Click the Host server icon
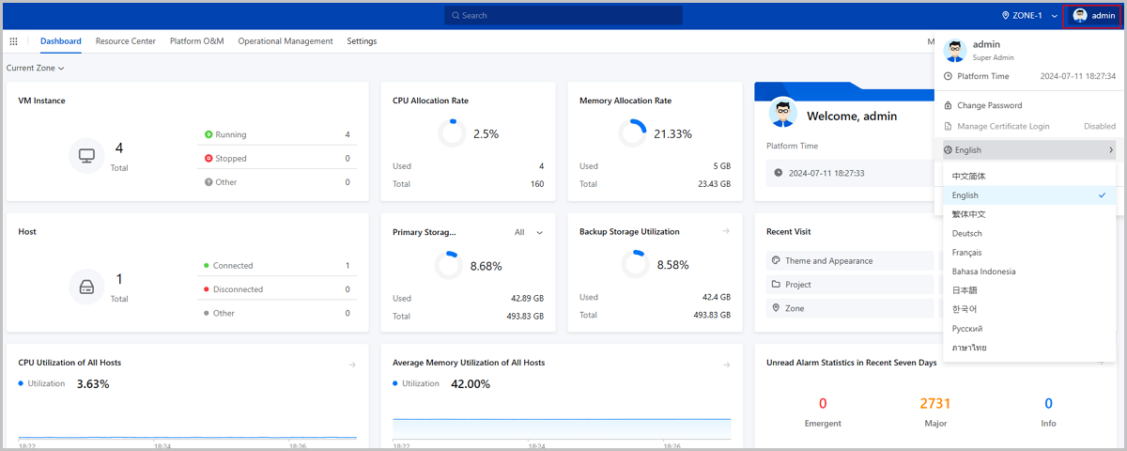The height and width of the screenshot is (451, 1127). 86,287
